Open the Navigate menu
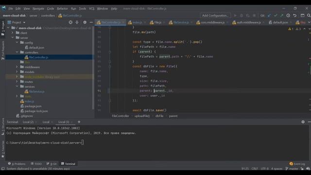The width and height of the screenshot is (311, 175). pos(38,9)
